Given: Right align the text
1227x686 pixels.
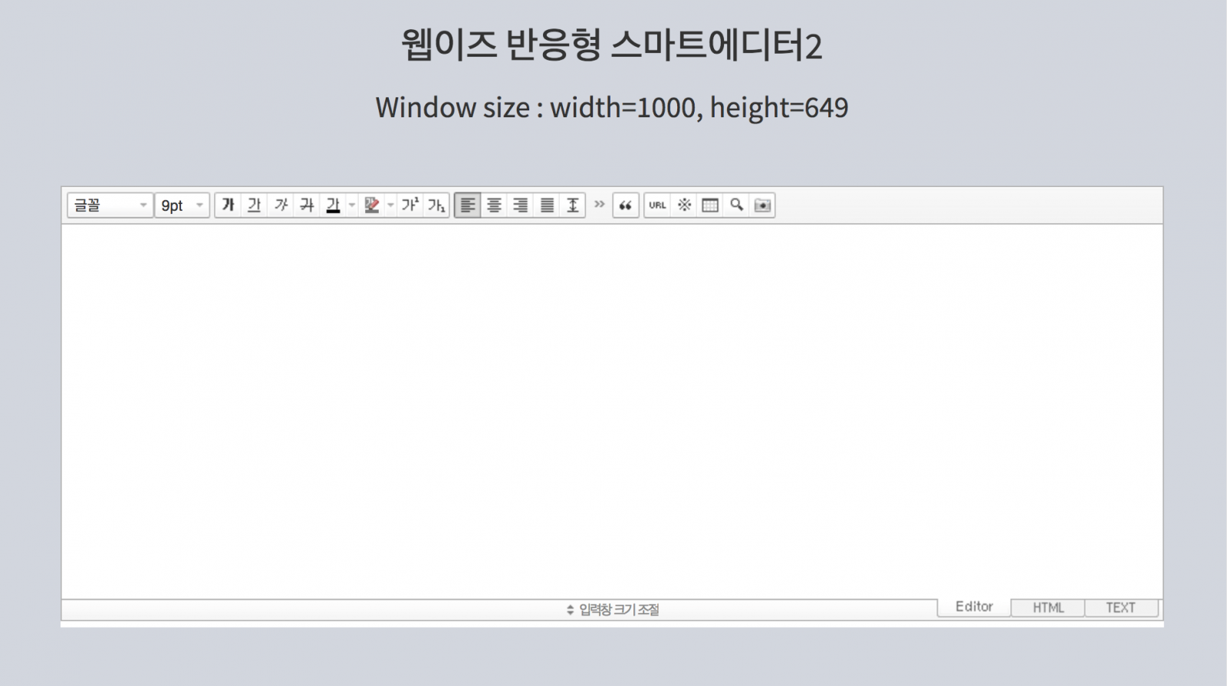Looking at the screenshot, I should coord(520,205).
